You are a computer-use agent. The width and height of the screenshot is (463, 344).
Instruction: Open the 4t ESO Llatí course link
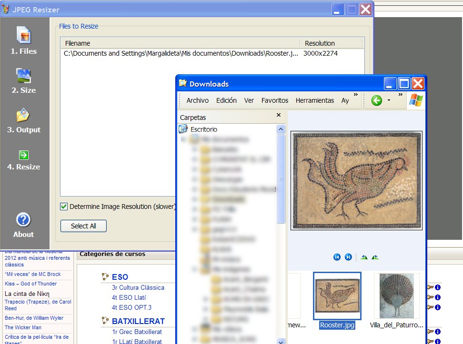(x=129, y=298)
